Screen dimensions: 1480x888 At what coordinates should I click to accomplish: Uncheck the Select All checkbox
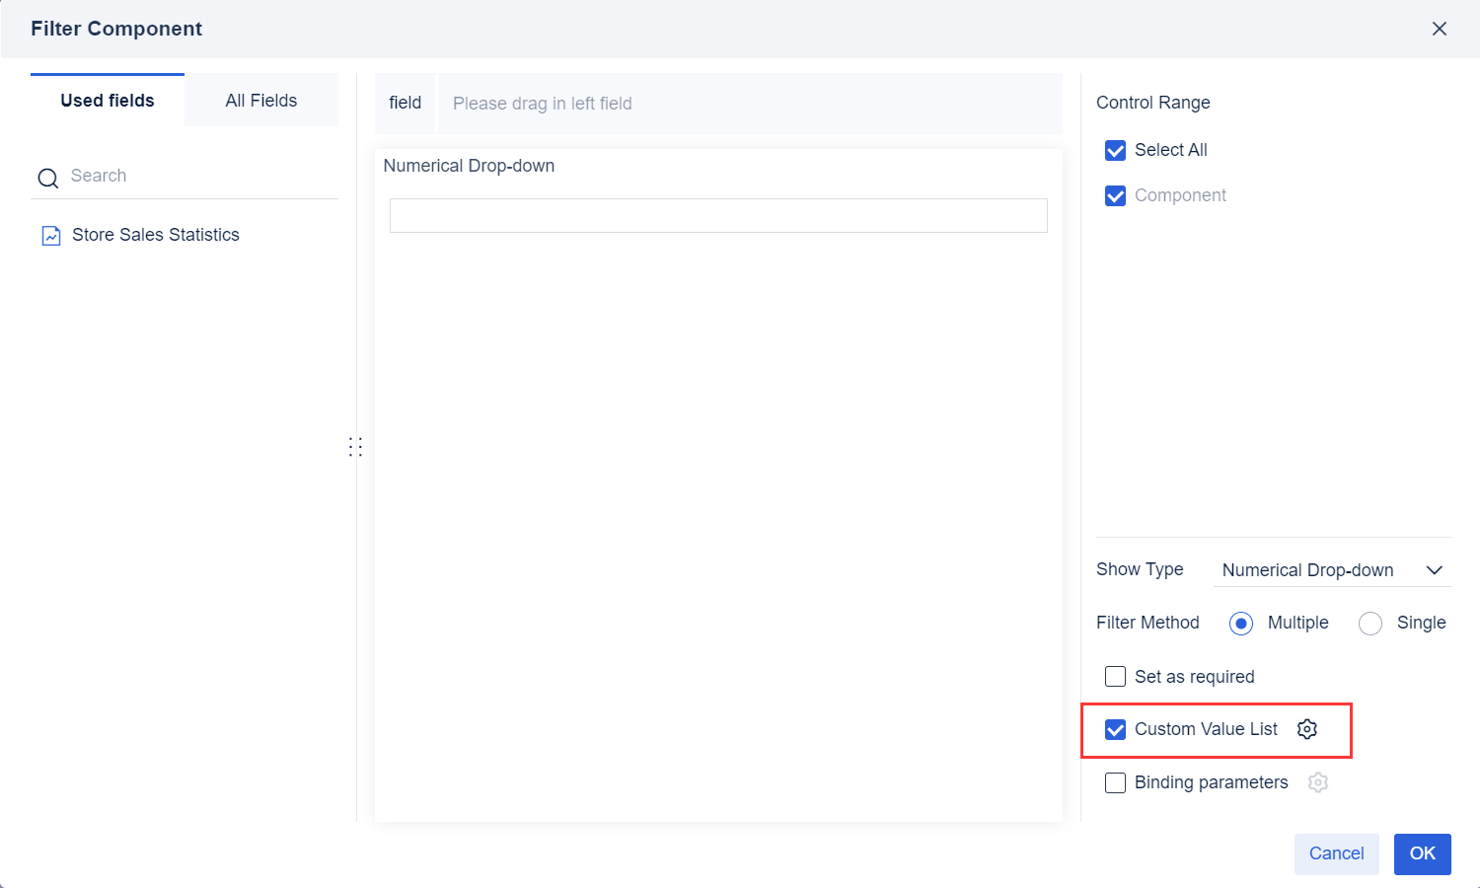(x=1116, y=150)
